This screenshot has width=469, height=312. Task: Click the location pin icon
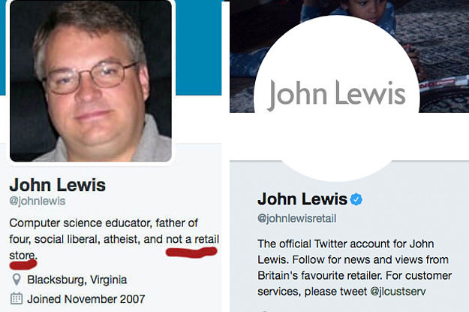pyautogui.click(x=17, y=280)
